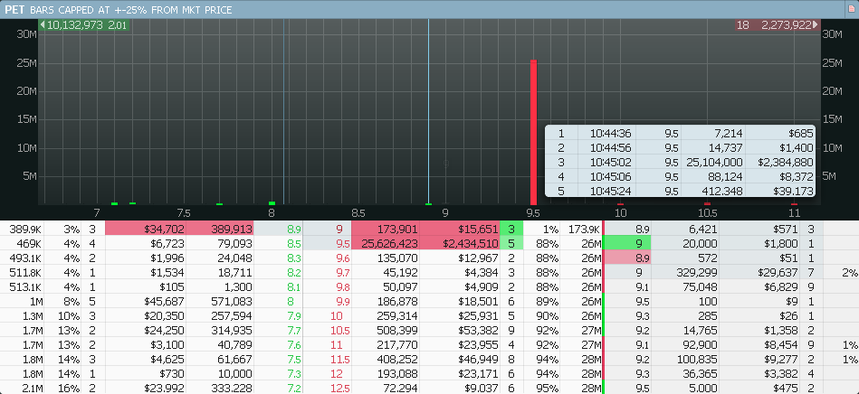Click the red right-arrow badge showing 2,273,922
The height and width of the screenshot is (394, 859).
[777, 24]
